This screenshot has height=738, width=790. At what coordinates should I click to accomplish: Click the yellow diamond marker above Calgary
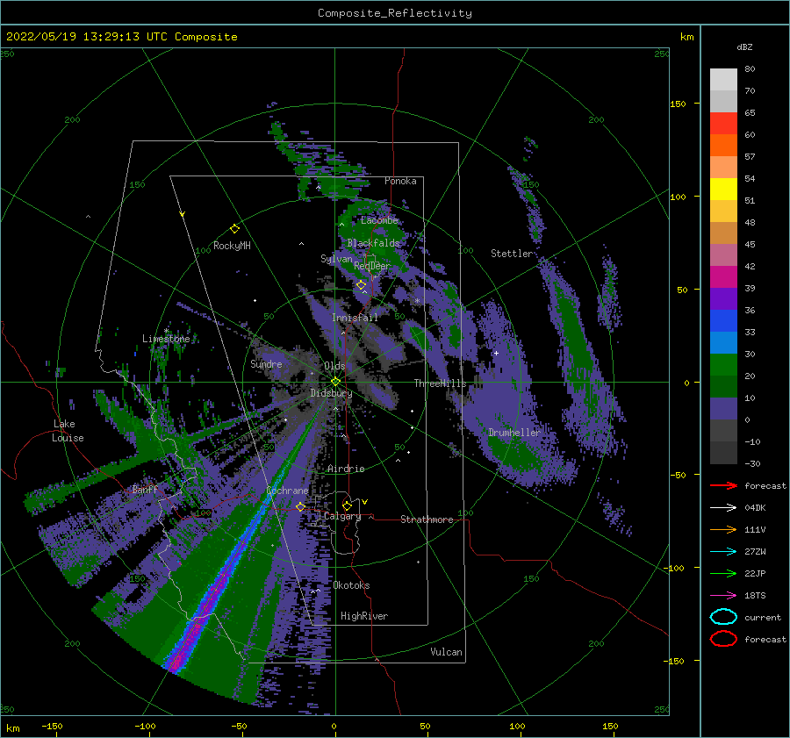click(347, 505)
